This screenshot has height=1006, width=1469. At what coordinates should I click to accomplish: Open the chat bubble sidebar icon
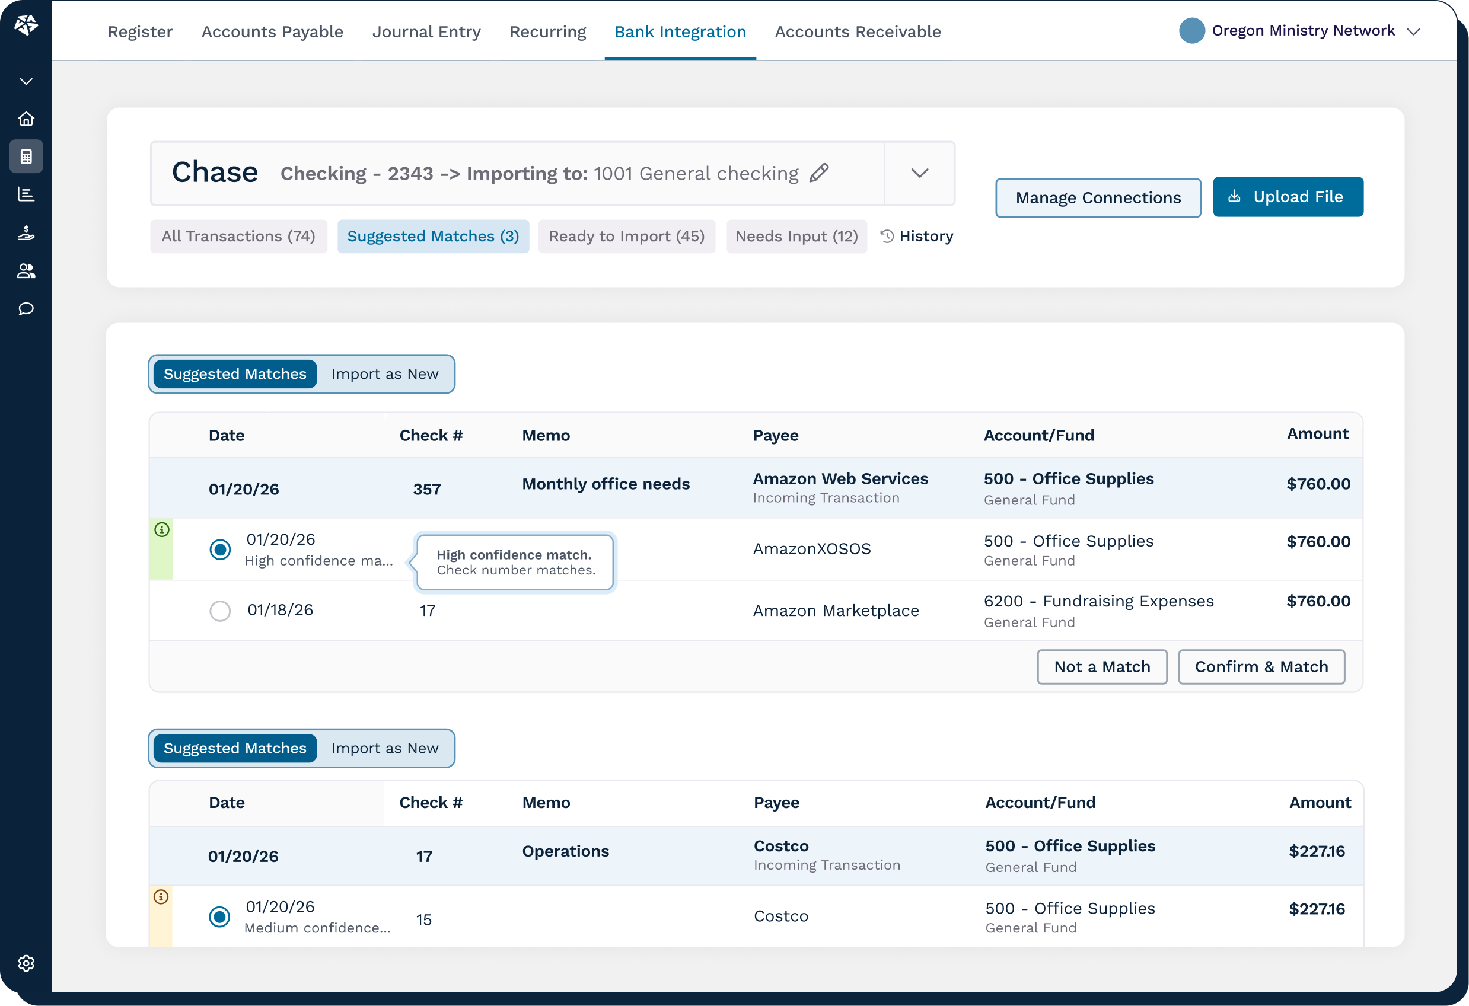(26, 308)
